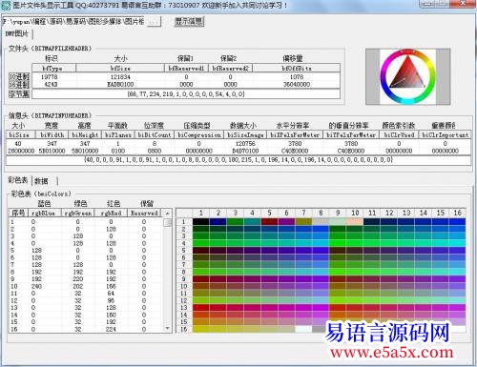Select the 120756 value under biSizeImage
The image size is (477, 367).
point(245,144)
